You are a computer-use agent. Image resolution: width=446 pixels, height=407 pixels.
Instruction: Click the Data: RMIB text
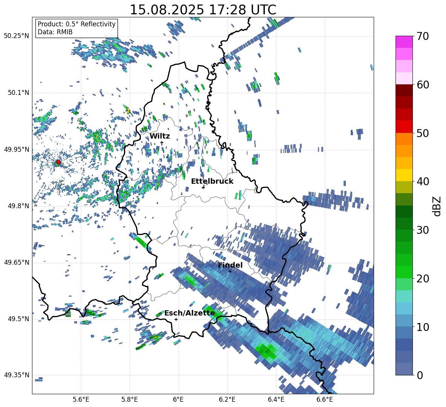pos(55,32)
